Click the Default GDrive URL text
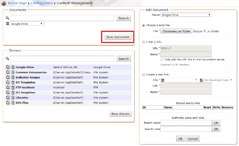 click(65, 67)
